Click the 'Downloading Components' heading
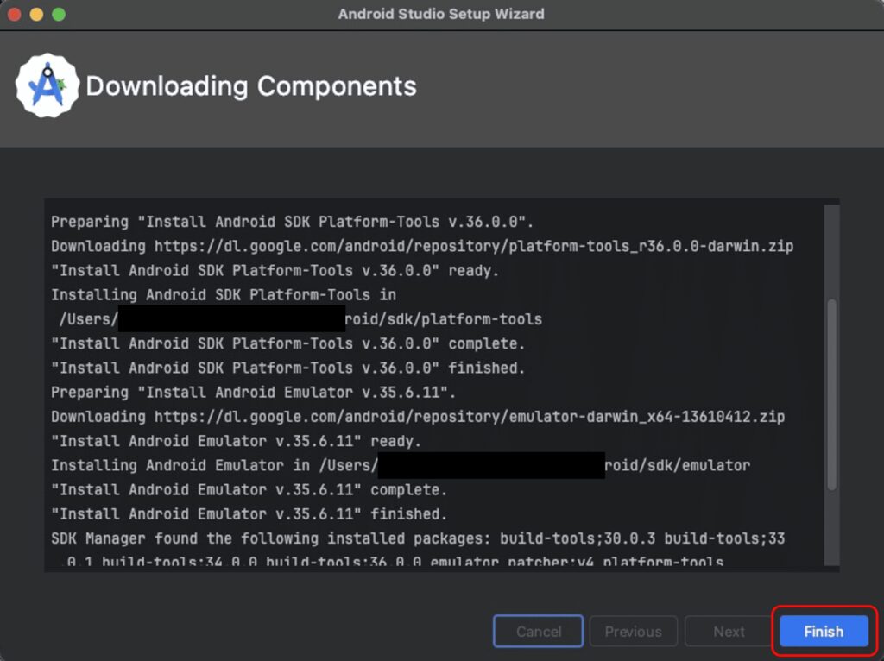The height and width of the screenshot is (661, 884). pyautogui.click(x=251, y=86)
